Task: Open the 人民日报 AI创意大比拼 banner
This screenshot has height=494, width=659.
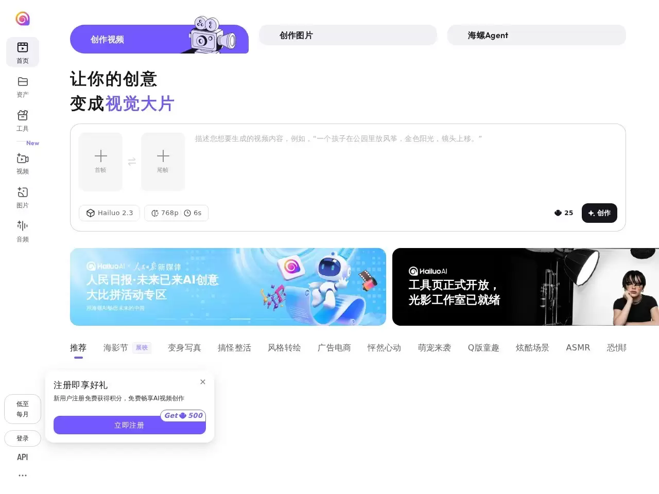Action: click(x=228, y=287)
